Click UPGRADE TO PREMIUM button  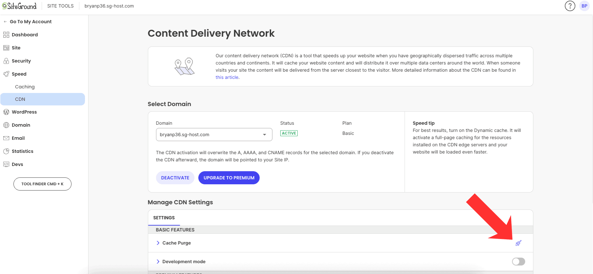point(229,178)
